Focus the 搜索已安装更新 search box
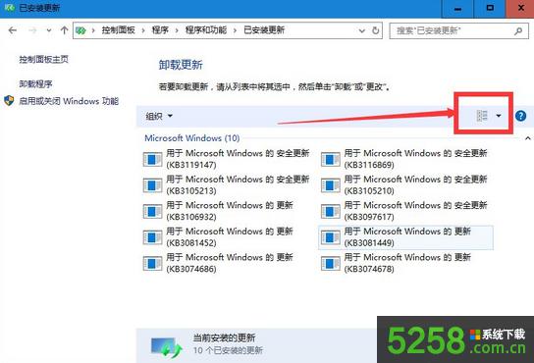This screenshot has height=363, width=534. point(458,30)
